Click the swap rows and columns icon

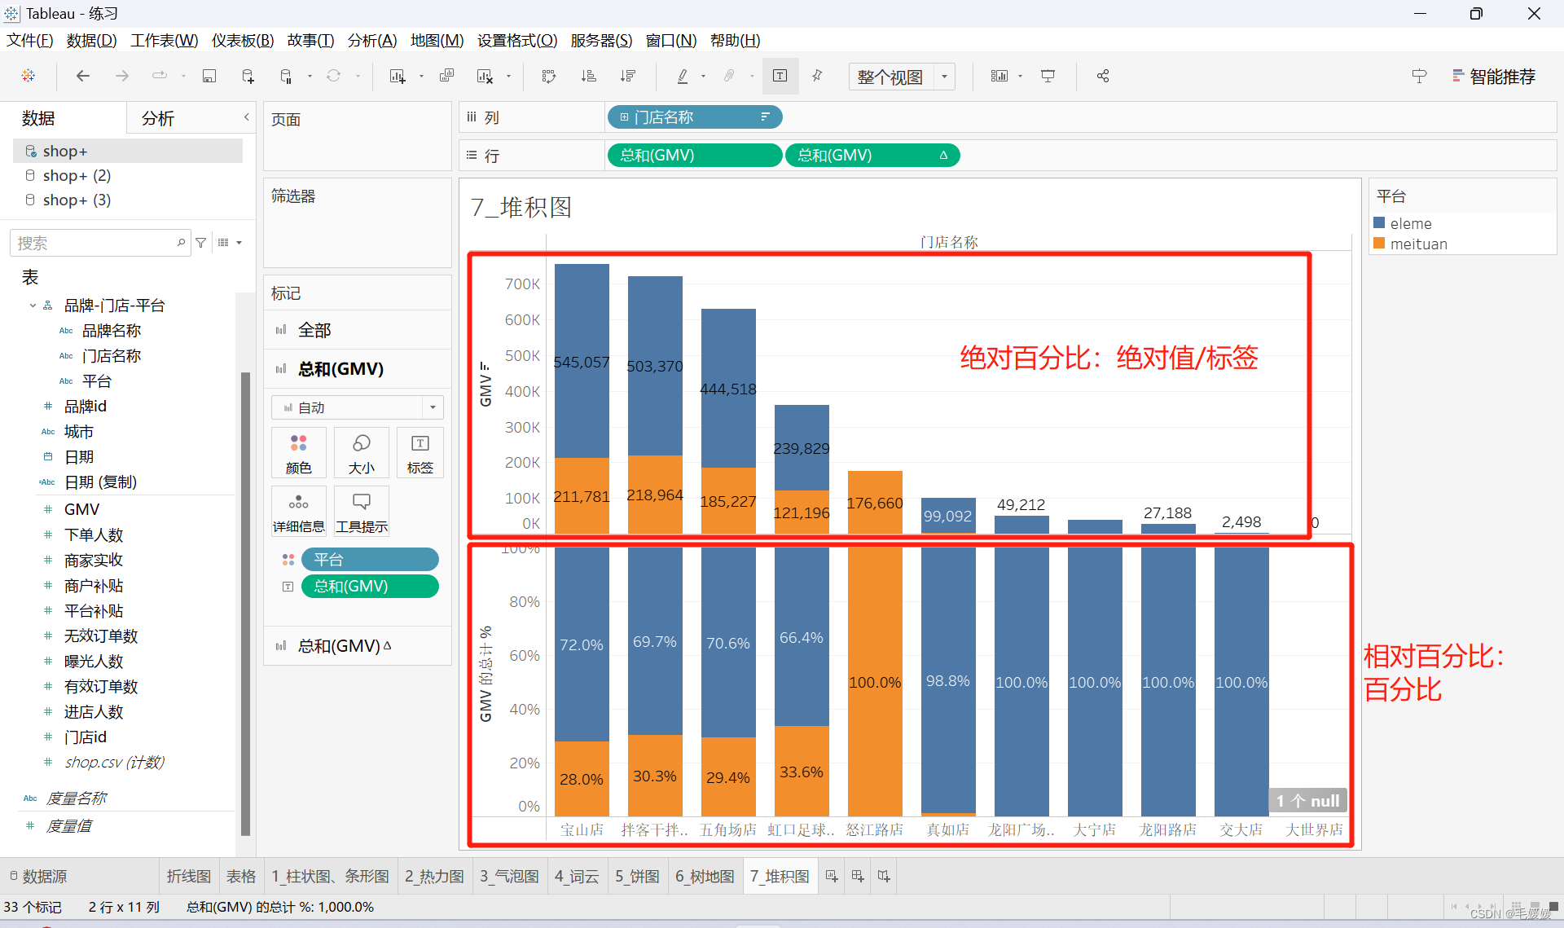[x=549, y=76]
